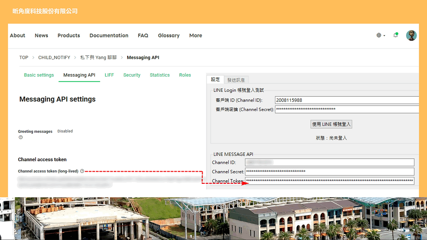Open the language globe selector
Viewport: 427px width, 240px height.
pyautogui.click(x=380, y=35)
